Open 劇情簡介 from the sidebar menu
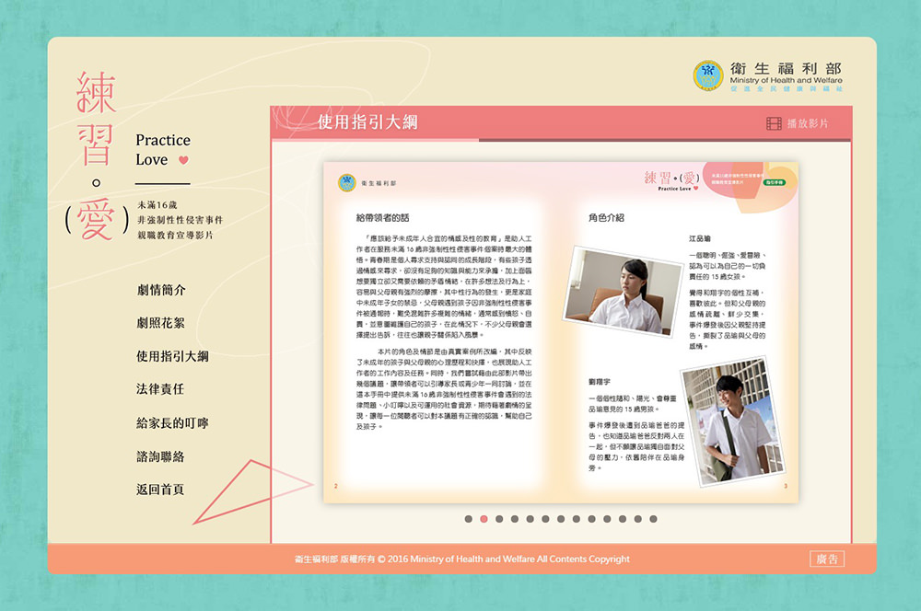This screenshot has width=921, height=611. point(161,290)
